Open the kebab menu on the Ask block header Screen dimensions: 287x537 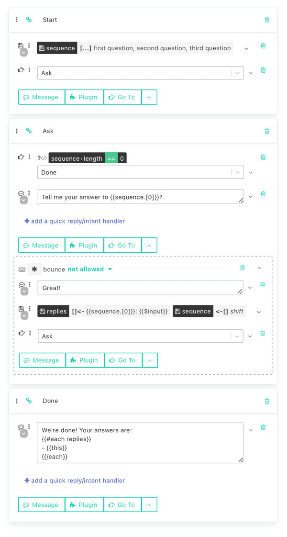coord(16,131)
